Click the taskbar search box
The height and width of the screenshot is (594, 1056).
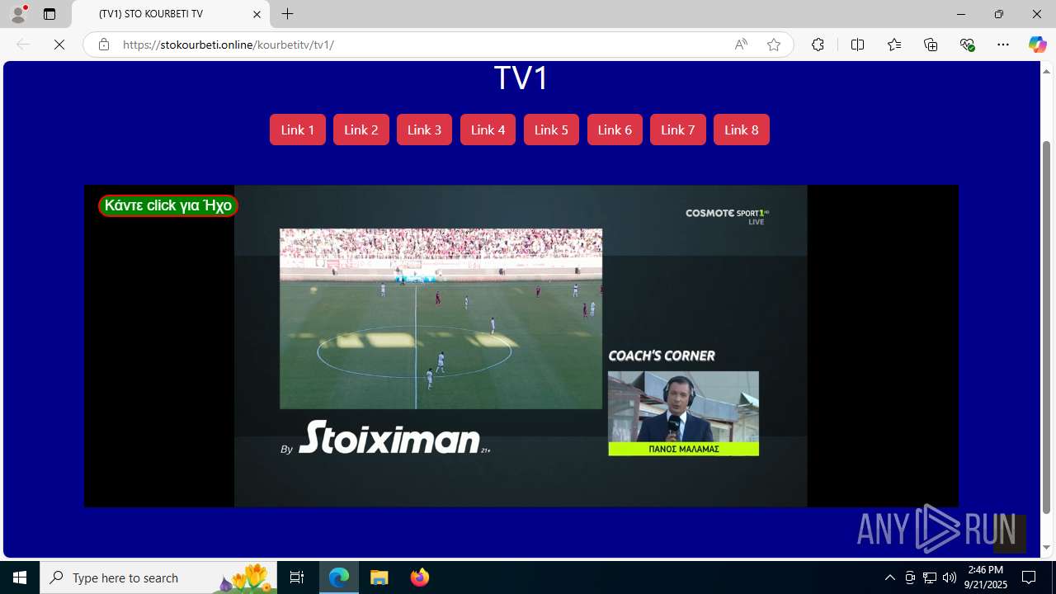tap(158, 577)
